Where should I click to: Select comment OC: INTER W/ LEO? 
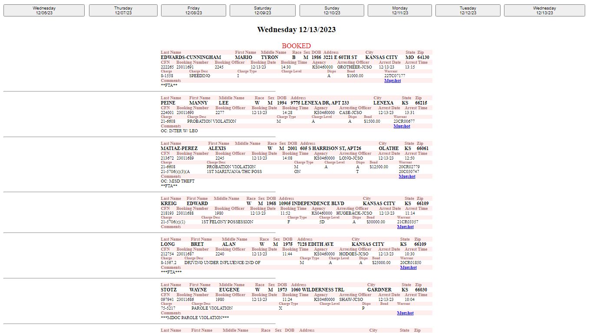tap(179, 131)
